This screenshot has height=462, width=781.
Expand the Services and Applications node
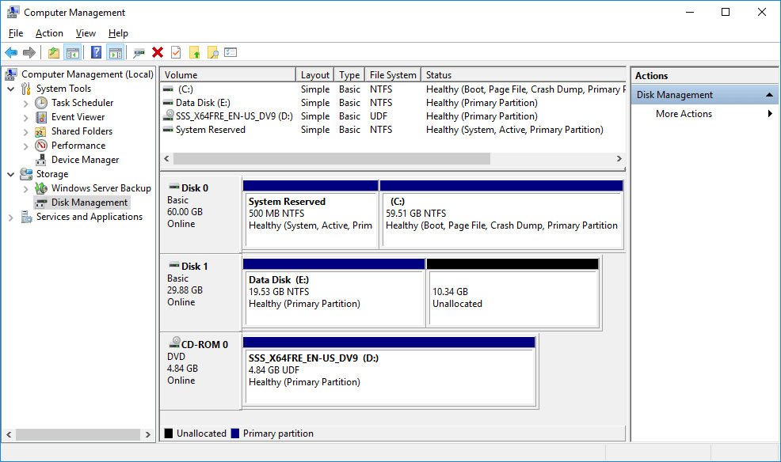pyautogui.click(x=11, y=218)
